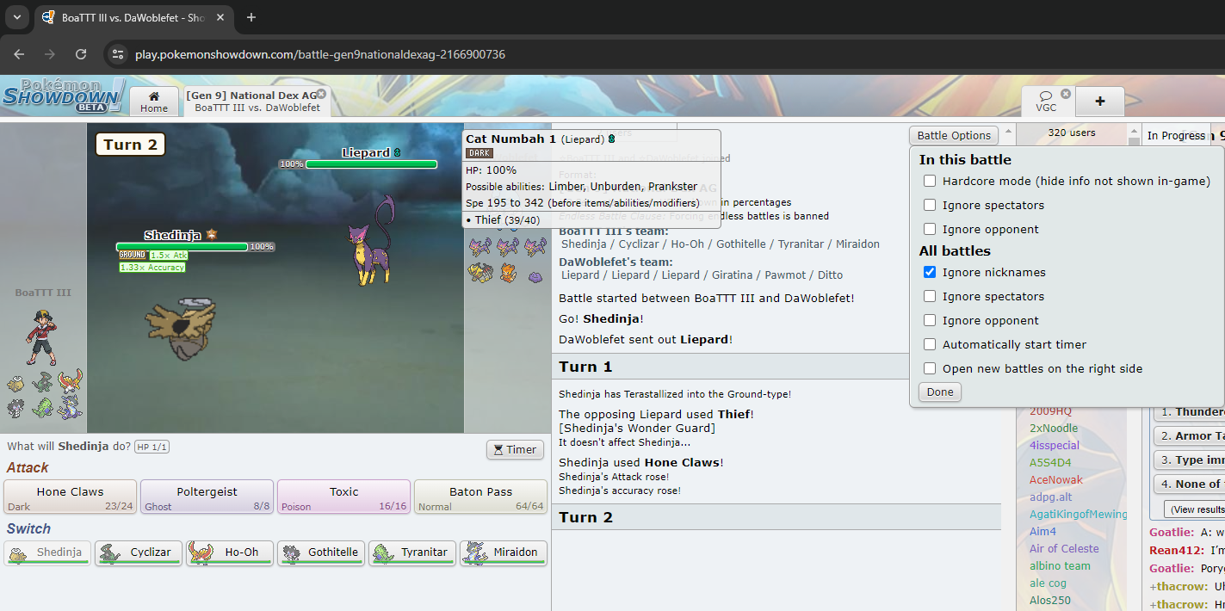Enable Automatically start timer
Screen dimensions: 1225x611
pyautogui.click(x=930, y=344)
